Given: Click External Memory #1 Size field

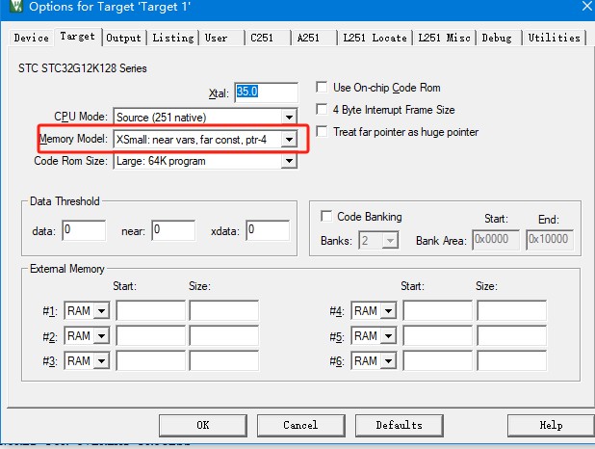Looking at the screenshot, I should [x=224, y=310].
